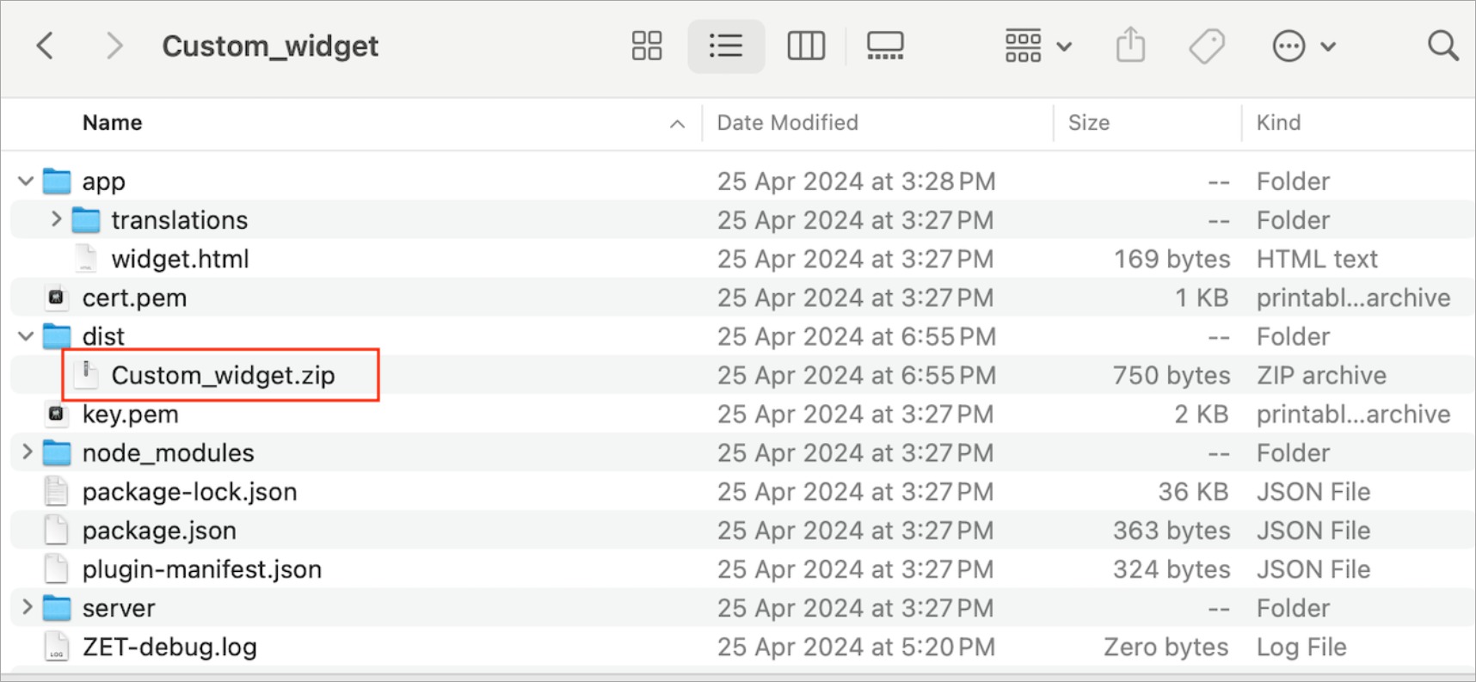Expand the server folder
The image size is (1476, 682).
pos(27,607)
